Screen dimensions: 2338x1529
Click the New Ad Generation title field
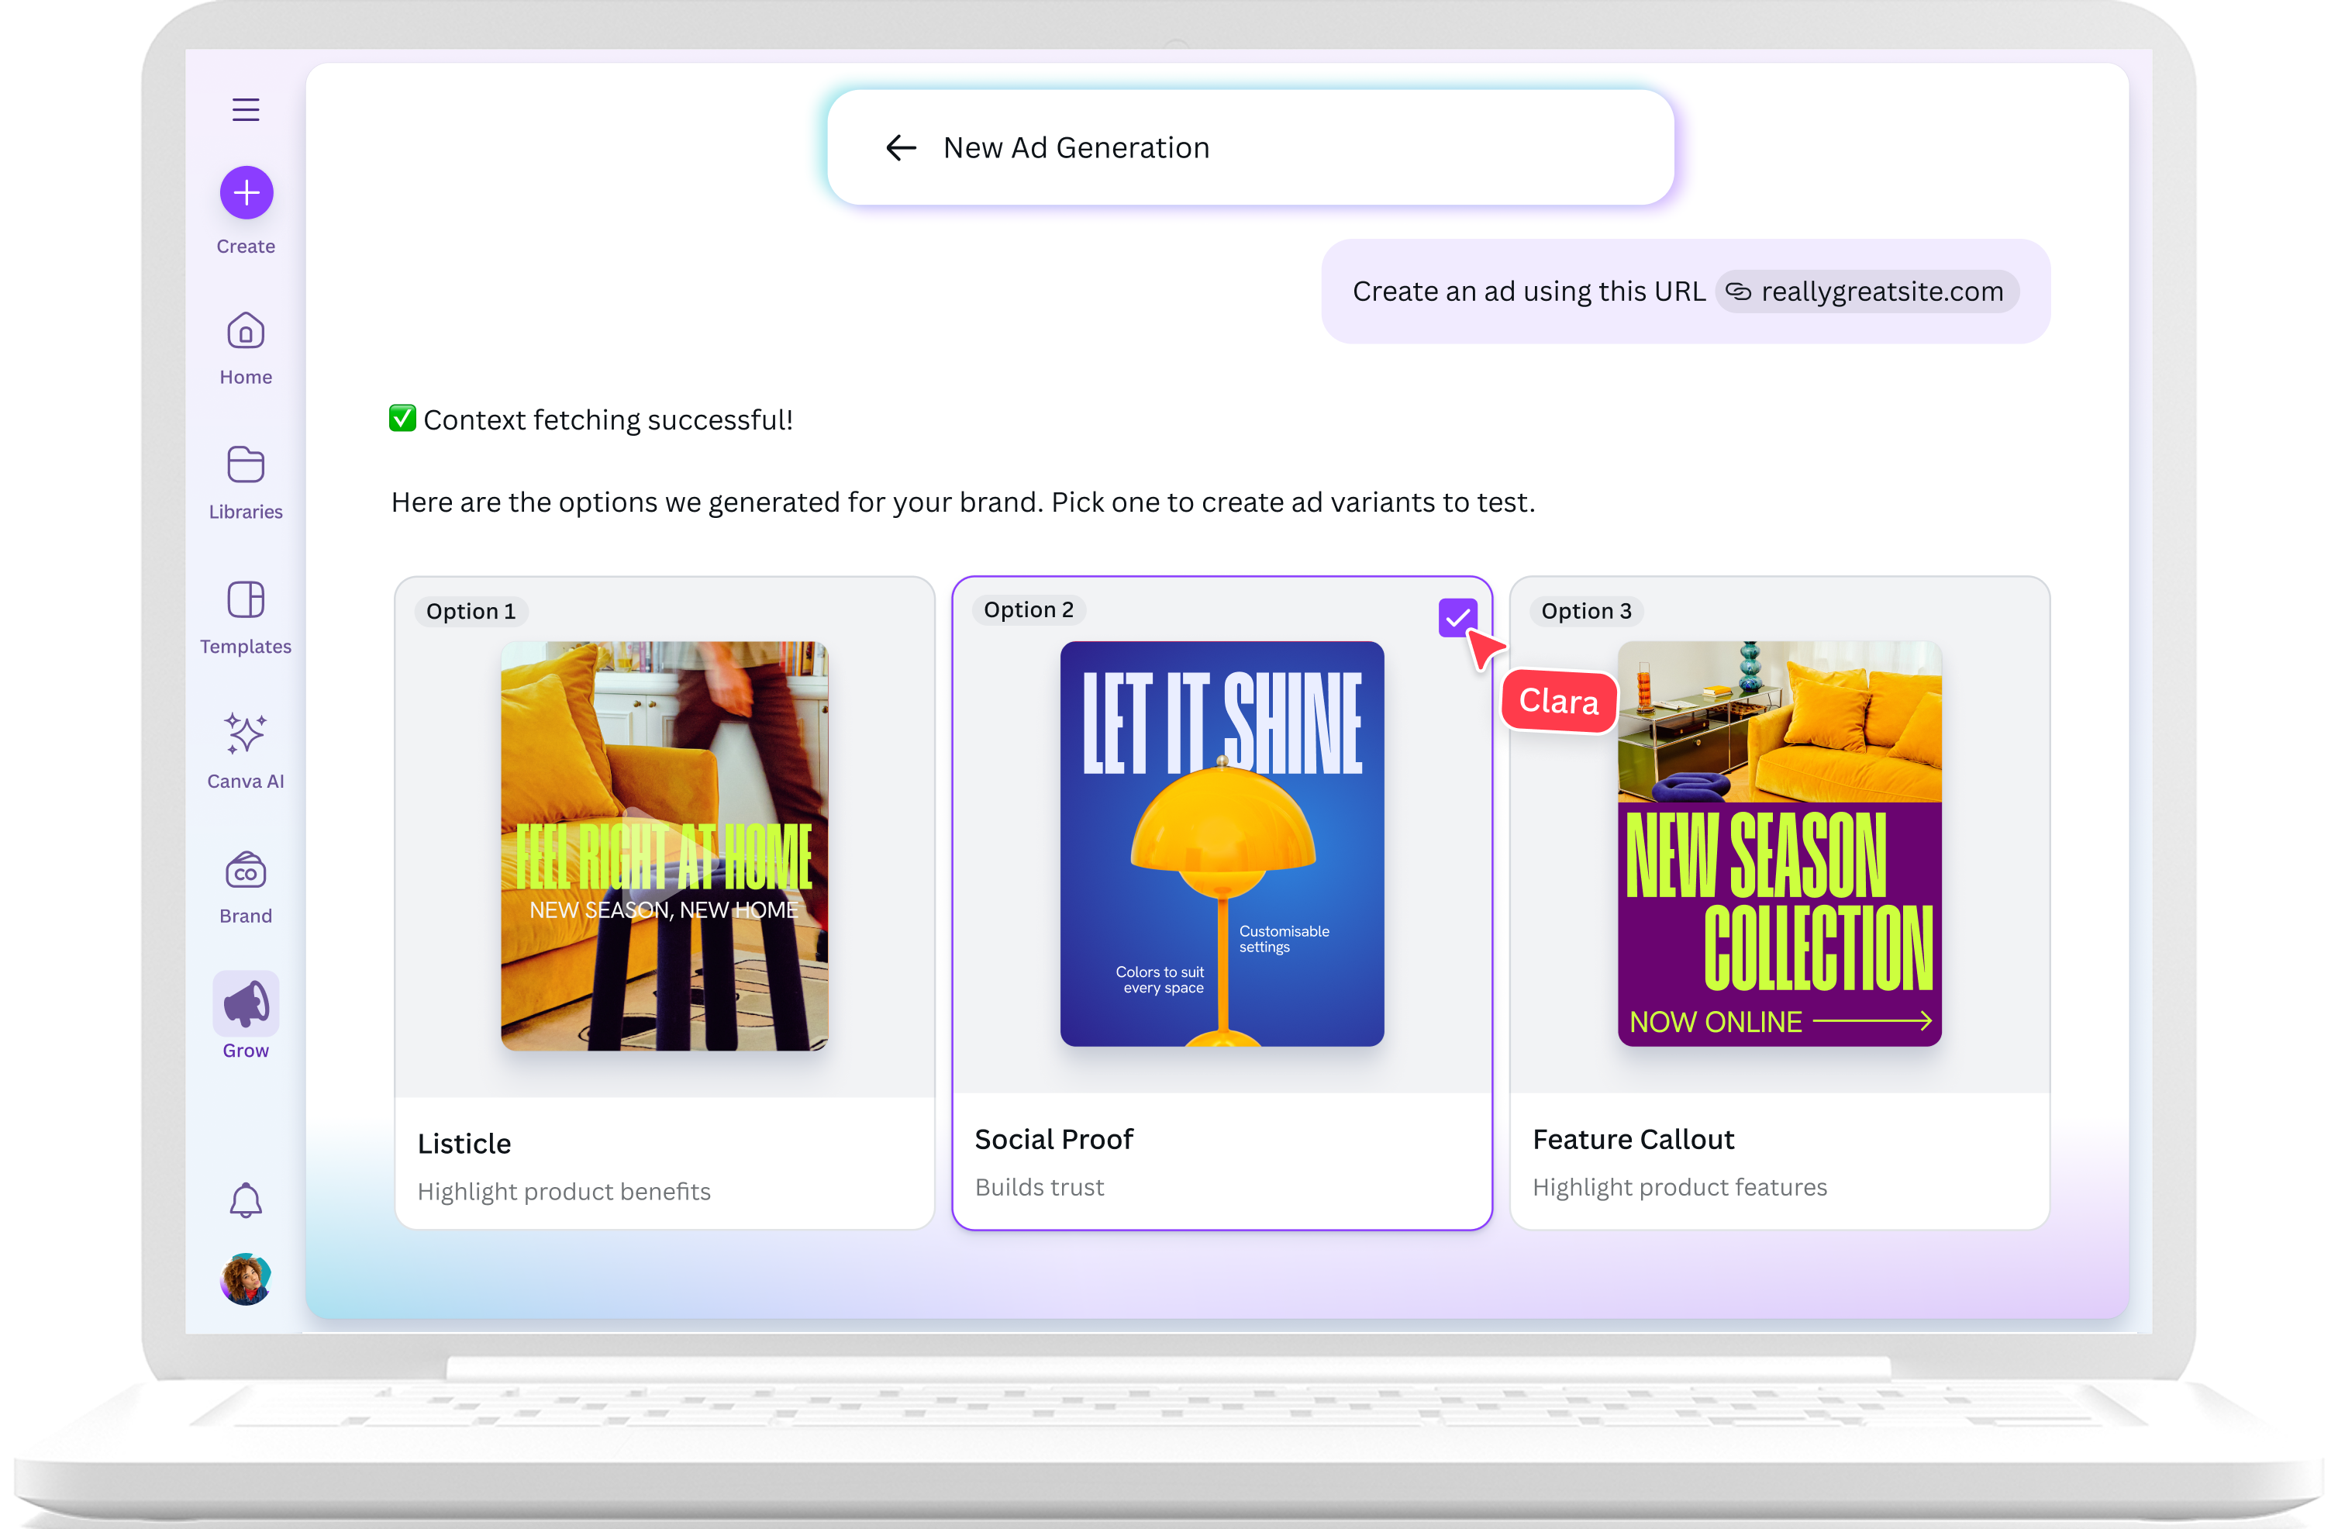(1076, 147)
